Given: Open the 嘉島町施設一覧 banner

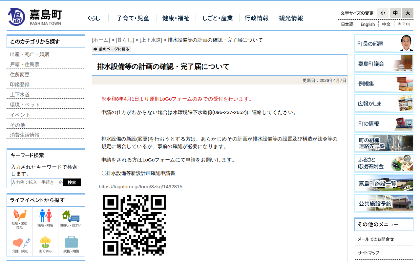Looking at the screenshot, I should [x=384, y=183].
